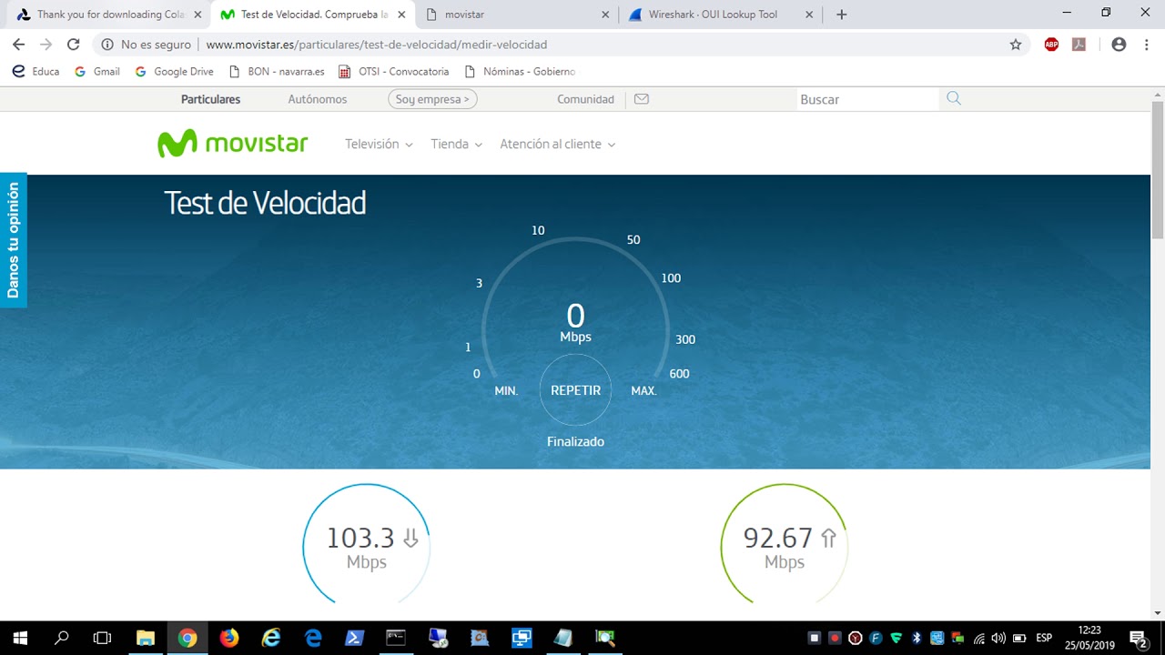1165x655 pixels.
Task: Open the PDF extension icon
Action: [x=1079, y=44]
